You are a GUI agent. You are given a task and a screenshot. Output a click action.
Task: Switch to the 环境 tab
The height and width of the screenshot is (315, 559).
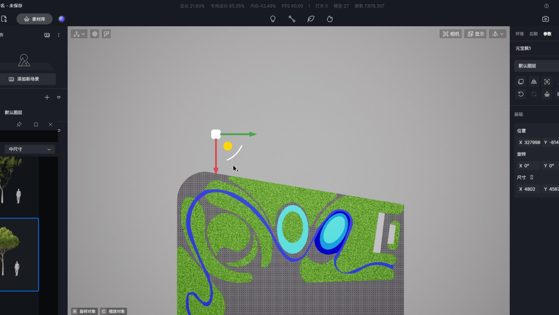pos(519,34)
